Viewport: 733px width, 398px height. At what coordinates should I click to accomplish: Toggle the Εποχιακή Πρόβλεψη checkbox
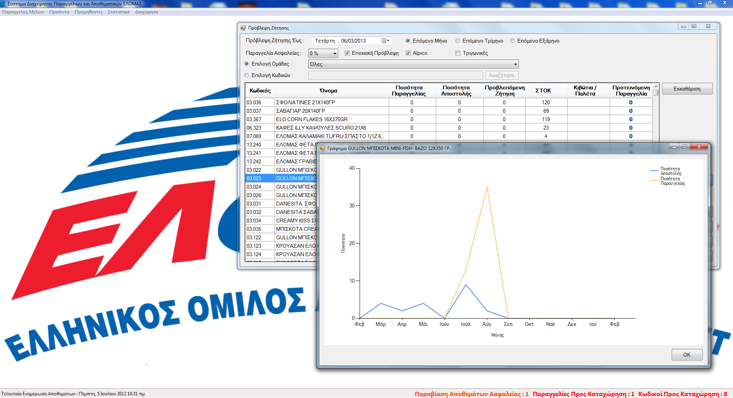[347, 53]
